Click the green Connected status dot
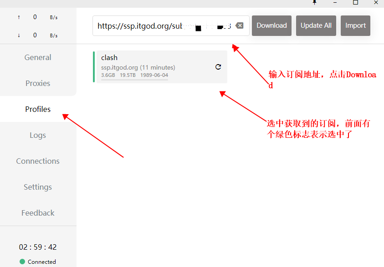Screen dimensions: 384x267 click(22, 262)
